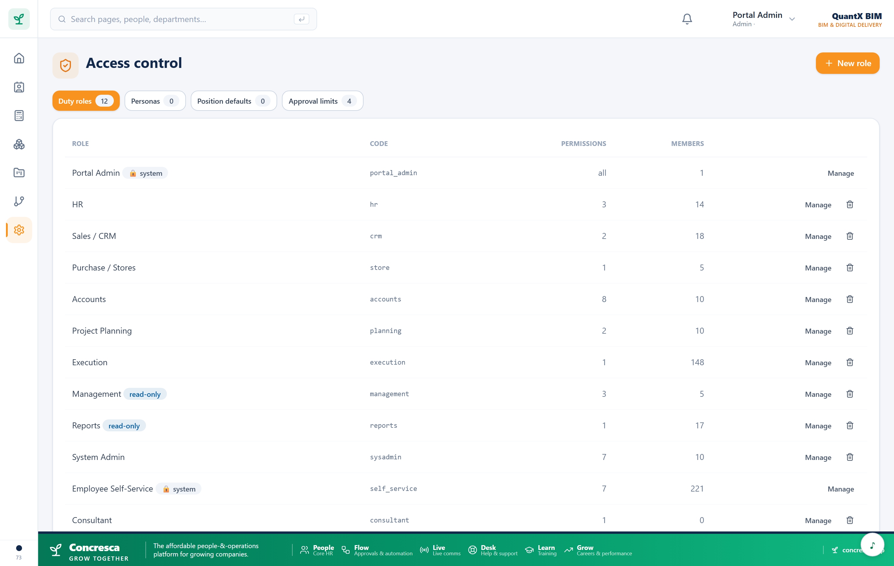The image size is (894, 566).
Task: Click the Concresca sprout logo at top left
Action: pyautogui.click(x=19, y=19)
